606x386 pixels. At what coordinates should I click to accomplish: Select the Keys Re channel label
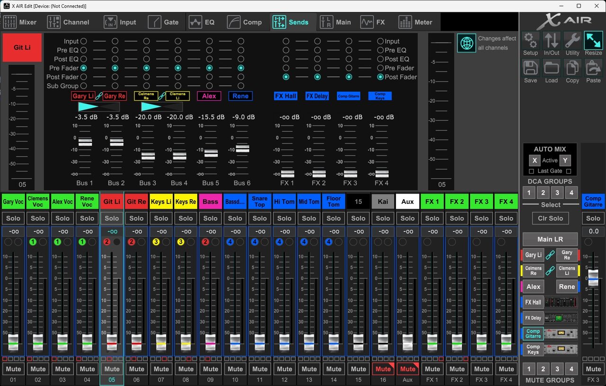click(x=186, y=202)
